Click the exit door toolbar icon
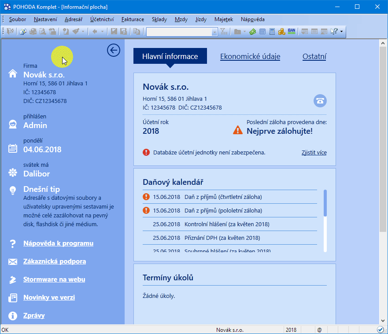 11,31
